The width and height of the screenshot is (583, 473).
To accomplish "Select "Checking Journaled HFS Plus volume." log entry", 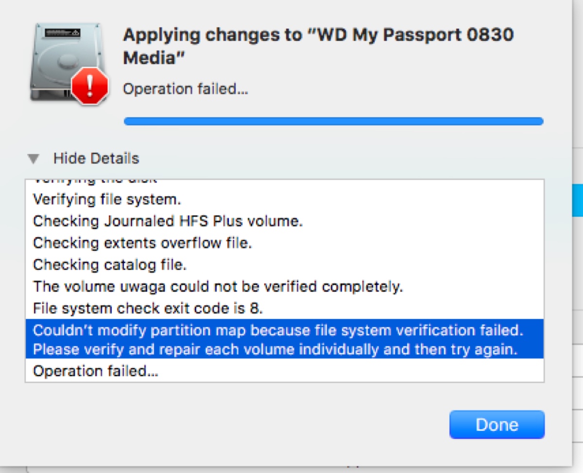I will (168, 221).
